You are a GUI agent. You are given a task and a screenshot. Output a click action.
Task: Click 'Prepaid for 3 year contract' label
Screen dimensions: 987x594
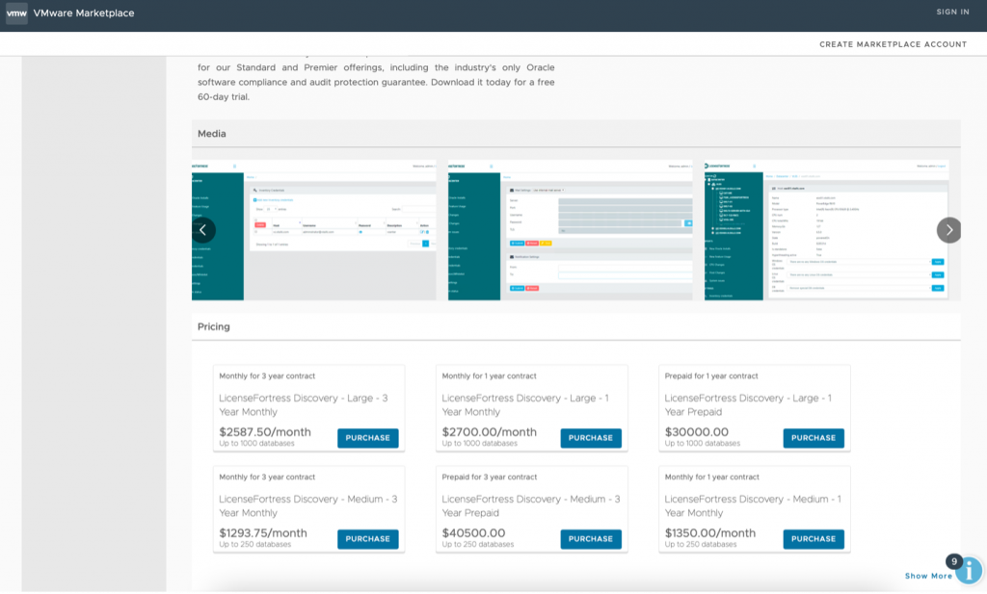(489, 478)
